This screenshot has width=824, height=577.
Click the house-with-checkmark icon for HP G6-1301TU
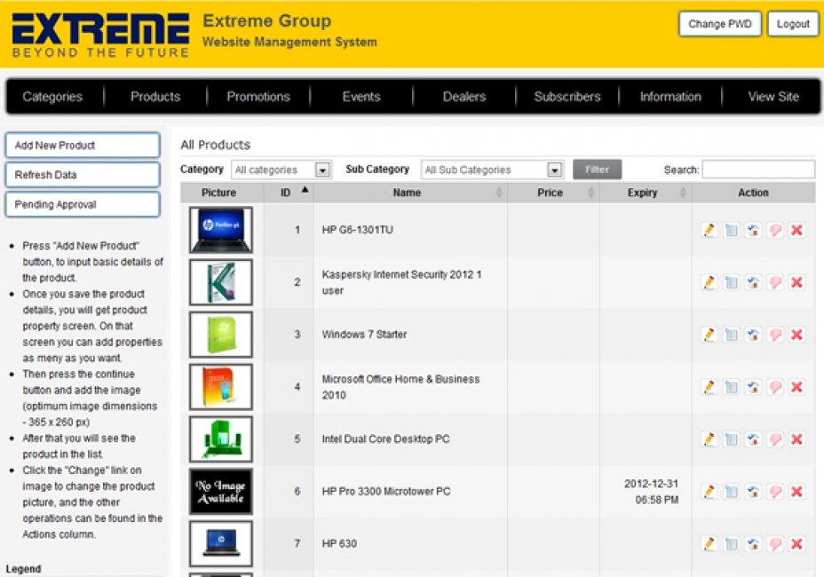click(753, 230)
